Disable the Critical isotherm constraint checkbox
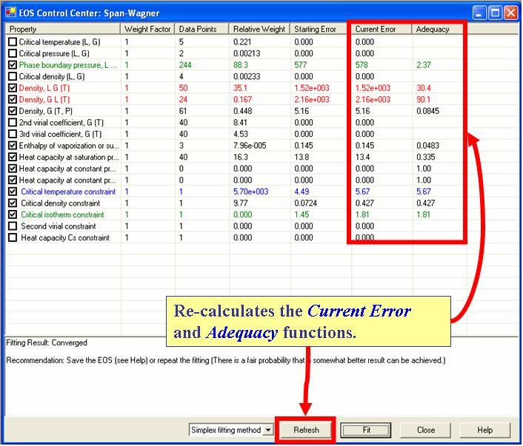Image resolution: width=523 pixels, height=446 pixels. (x=13, y=214)
